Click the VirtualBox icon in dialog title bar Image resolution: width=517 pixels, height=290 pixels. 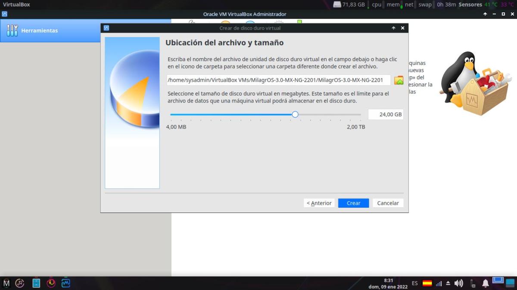[106, 28]
